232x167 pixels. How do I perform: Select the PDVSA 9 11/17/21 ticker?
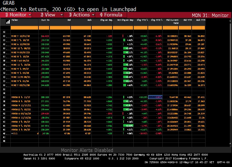(21, 106)
